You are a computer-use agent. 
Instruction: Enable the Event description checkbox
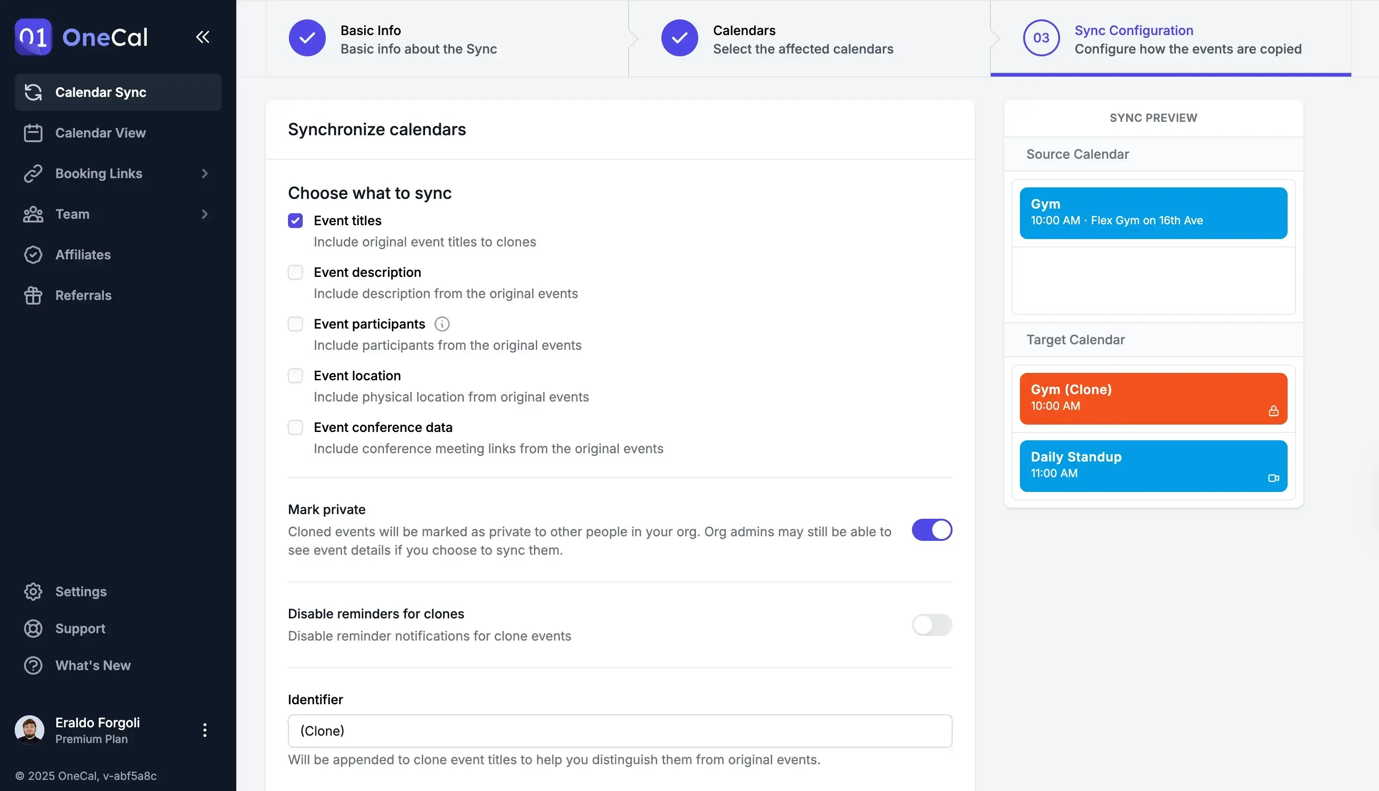tap(295, 272)
